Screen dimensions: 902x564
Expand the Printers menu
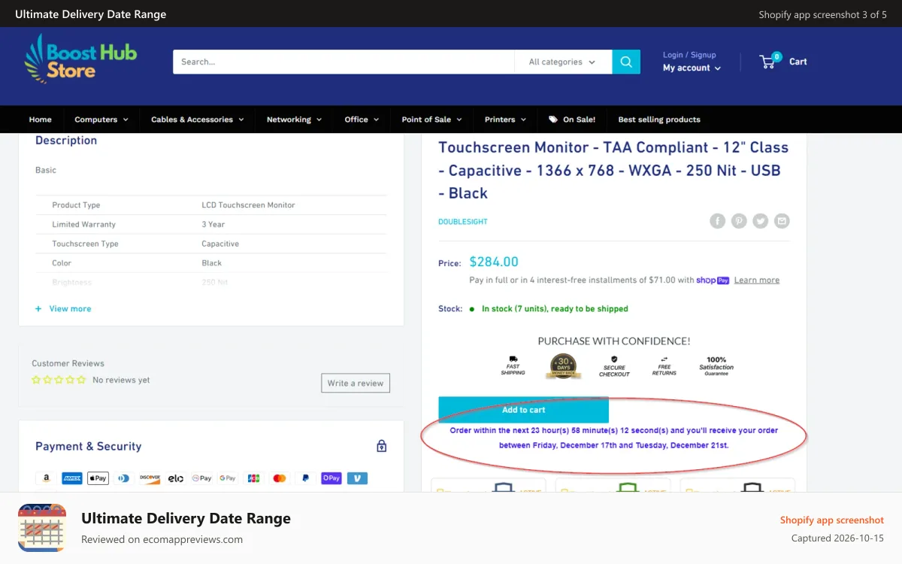tap(505, 120)
